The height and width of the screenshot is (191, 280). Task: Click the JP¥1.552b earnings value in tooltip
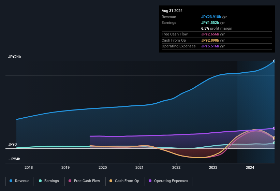(210, 23)
